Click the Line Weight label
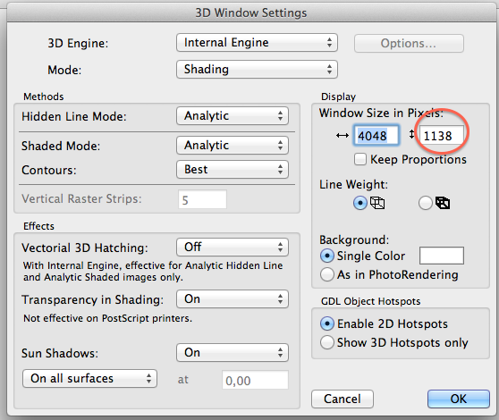Image resolution: width=499 pixels, height=420 pixels. [354, 184]
